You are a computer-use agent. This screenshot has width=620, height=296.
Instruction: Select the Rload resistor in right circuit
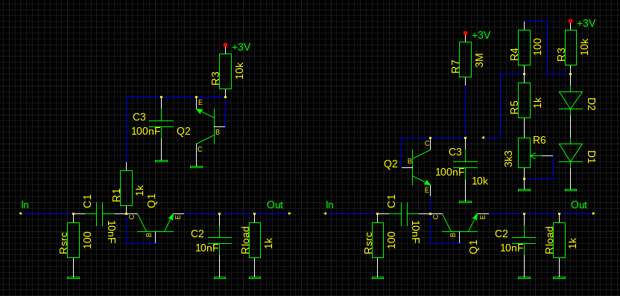click(x=559, y=240)
